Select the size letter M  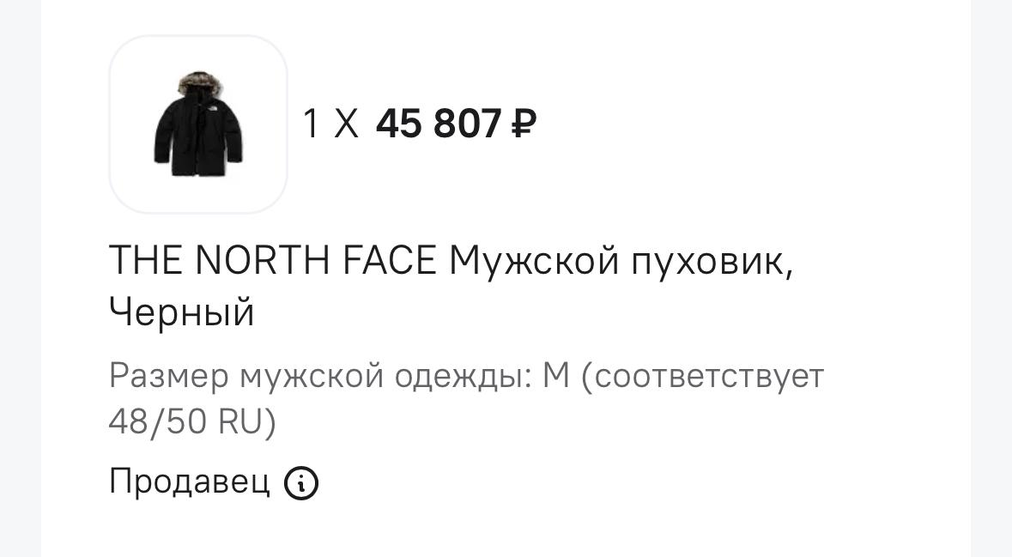[x=556, y=376]
